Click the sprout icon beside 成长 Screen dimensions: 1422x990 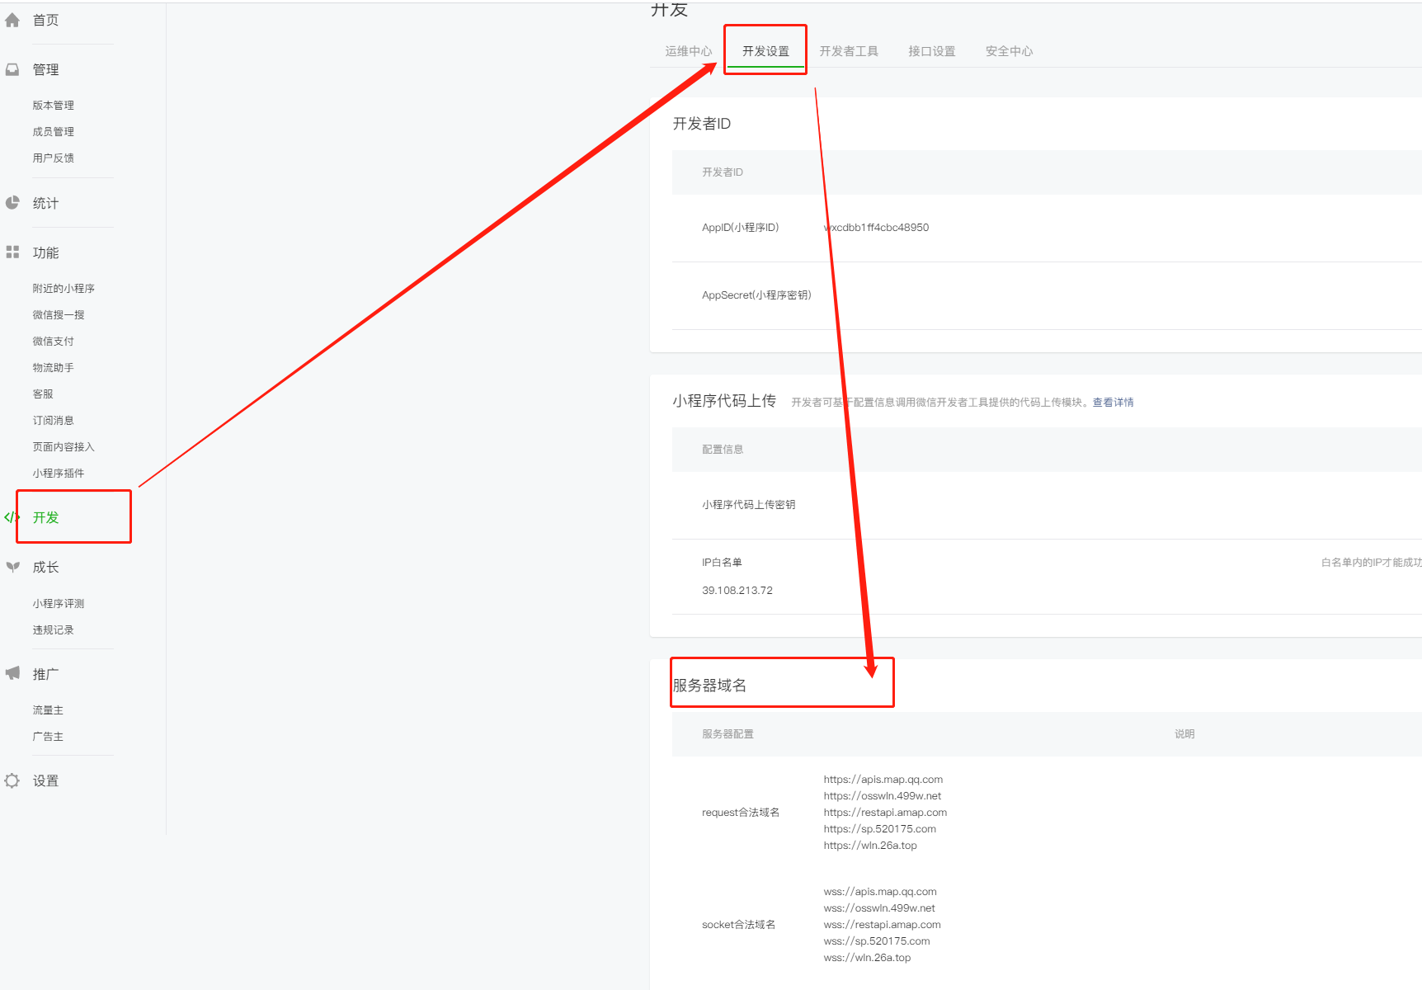[12, 567]
